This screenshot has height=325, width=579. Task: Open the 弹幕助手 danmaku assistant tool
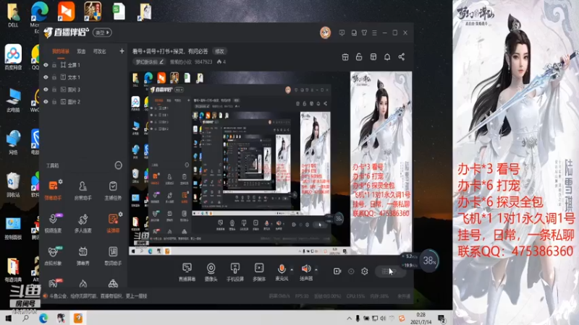click(53, 190)
